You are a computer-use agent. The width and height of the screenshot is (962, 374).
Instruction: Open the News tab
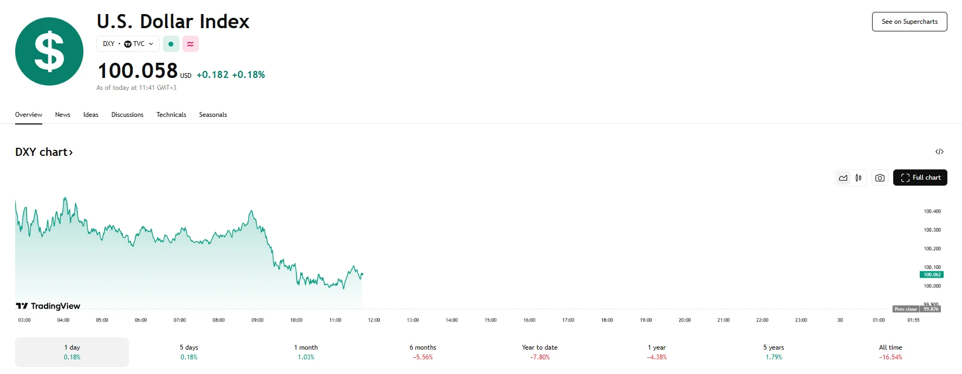(63, 115)
